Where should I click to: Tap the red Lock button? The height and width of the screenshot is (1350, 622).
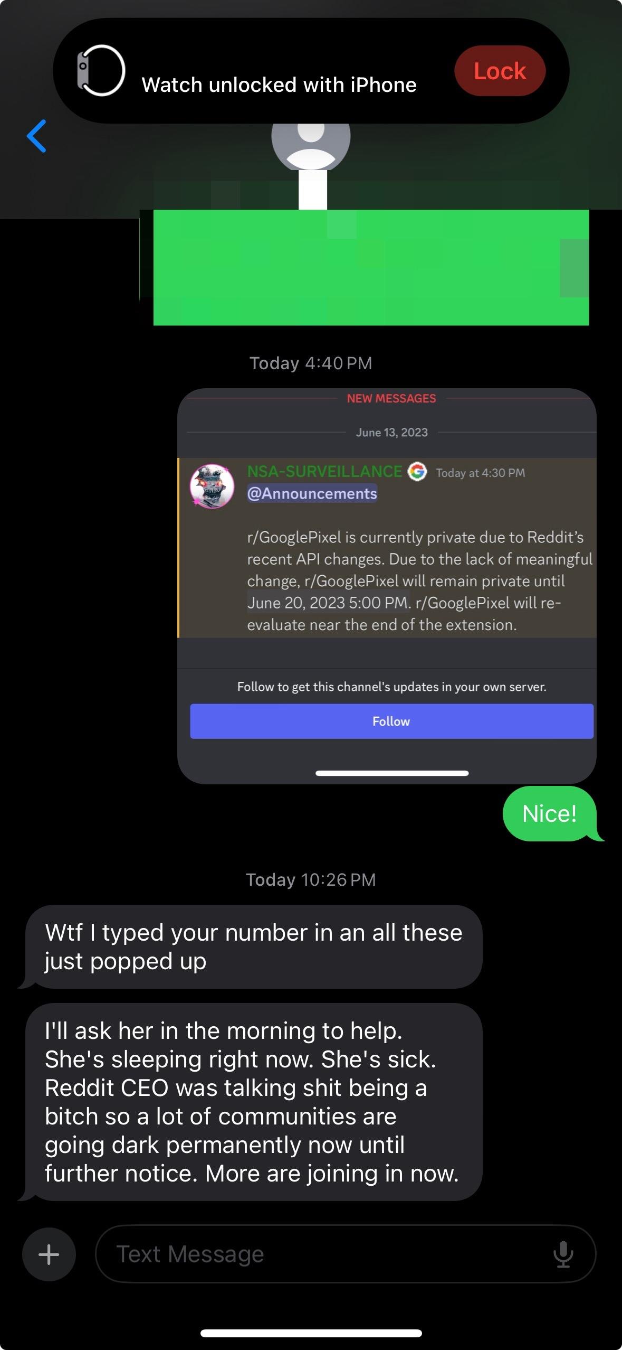coord(500,71)
